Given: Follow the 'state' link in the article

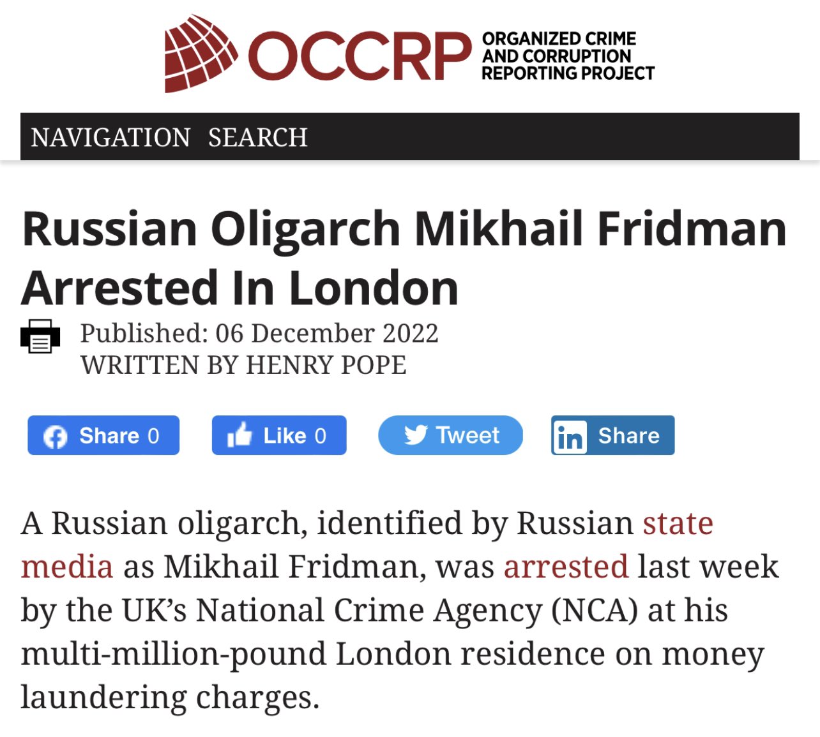Looking at the screenshot, I should coord(678,523).
